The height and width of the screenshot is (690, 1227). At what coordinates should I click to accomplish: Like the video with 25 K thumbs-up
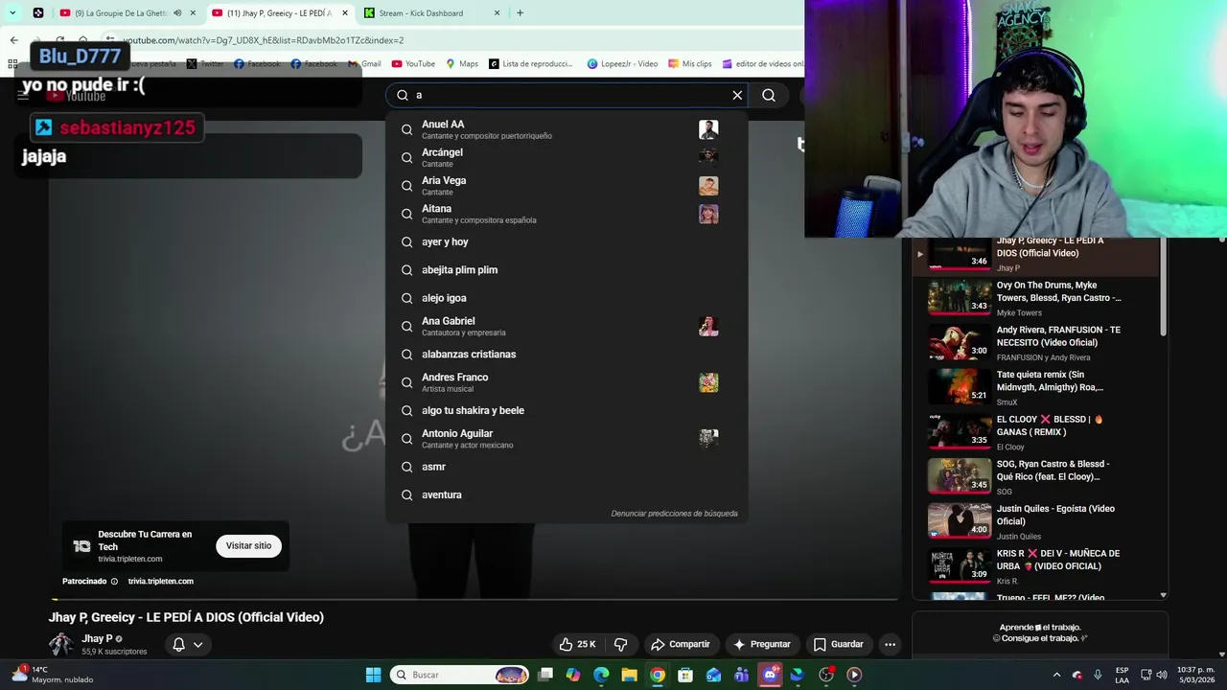[578, 644]
